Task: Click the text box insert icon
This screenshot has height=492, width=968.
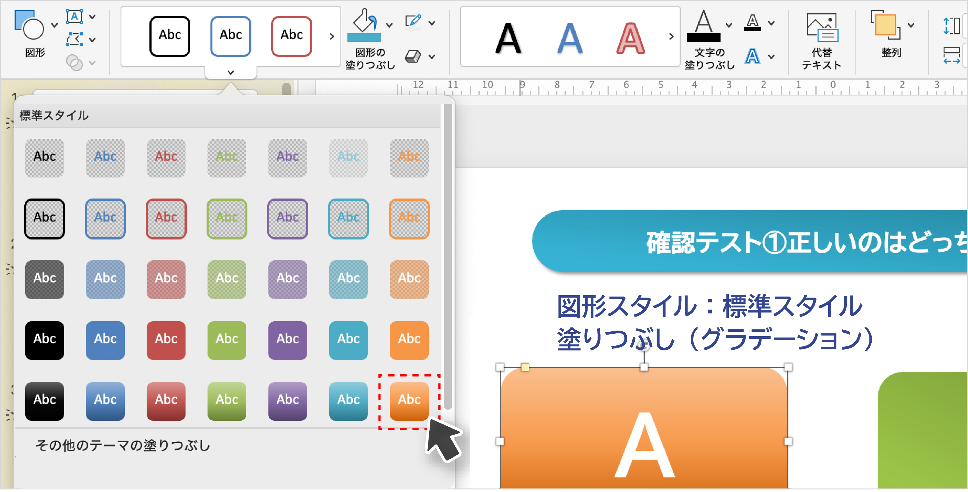Action: [74, 16]
